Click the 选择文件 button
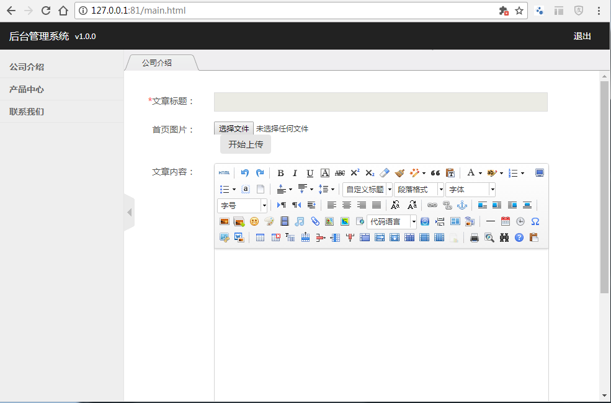This screenshot has height=403, width=611. 234,128
